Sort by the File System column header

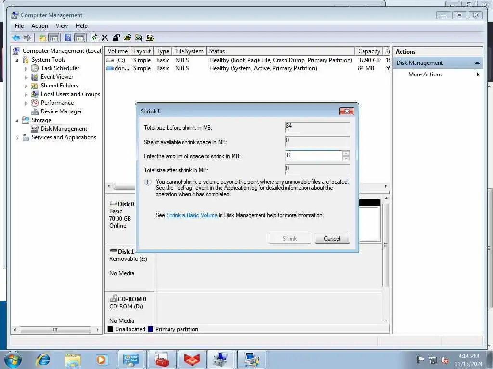(189, 51)
